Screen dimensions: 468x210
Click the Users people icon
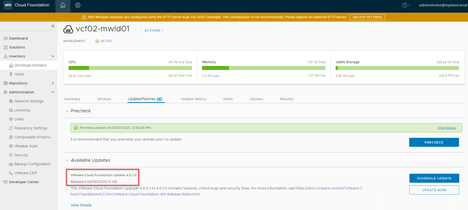pos(11,119)
